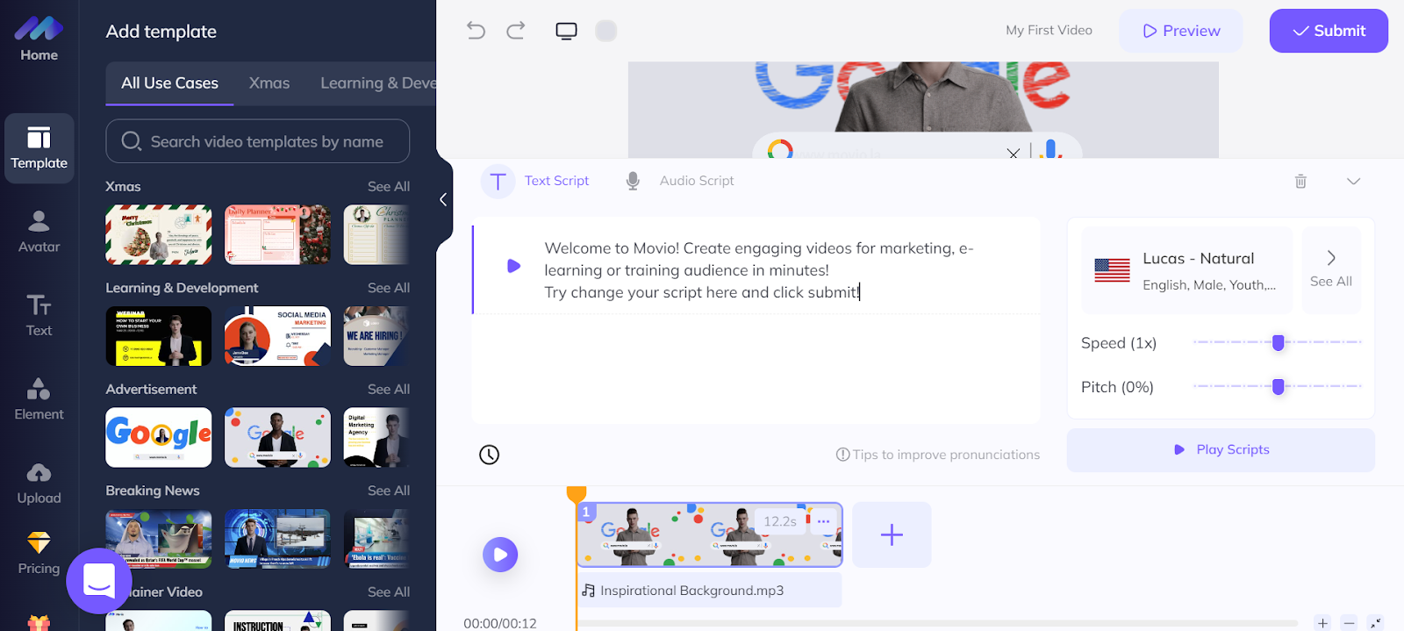Image resolution: width=1404 pixels, height=631 pixels.
Task: Open the See All voices list
Action: coord(1331,269)
